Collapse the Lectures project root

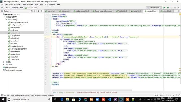click(1, 14)
